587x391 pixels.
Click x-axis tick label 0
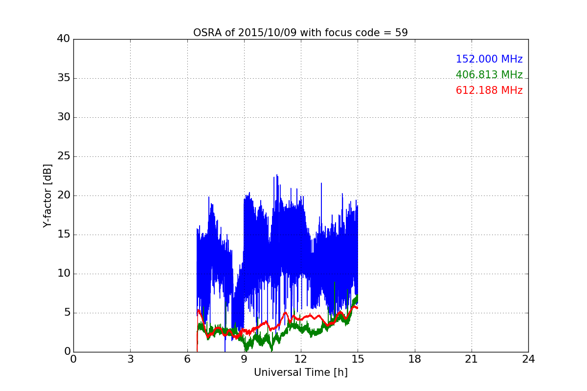coord(73,359)
